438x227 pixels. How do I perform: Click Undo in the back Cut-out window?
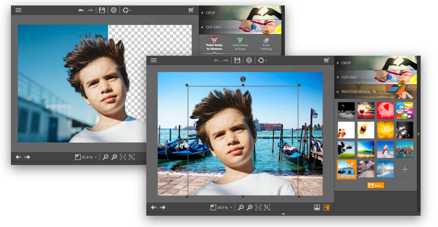81,10
